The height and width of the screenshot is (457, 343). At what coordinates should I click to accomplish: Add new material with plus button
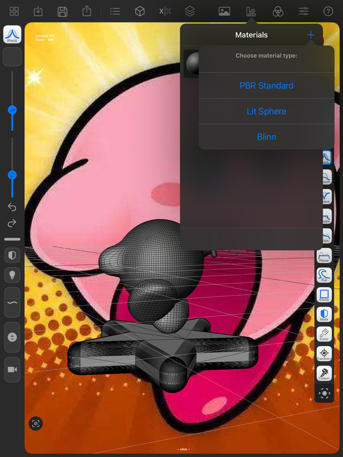click(311, 35)
